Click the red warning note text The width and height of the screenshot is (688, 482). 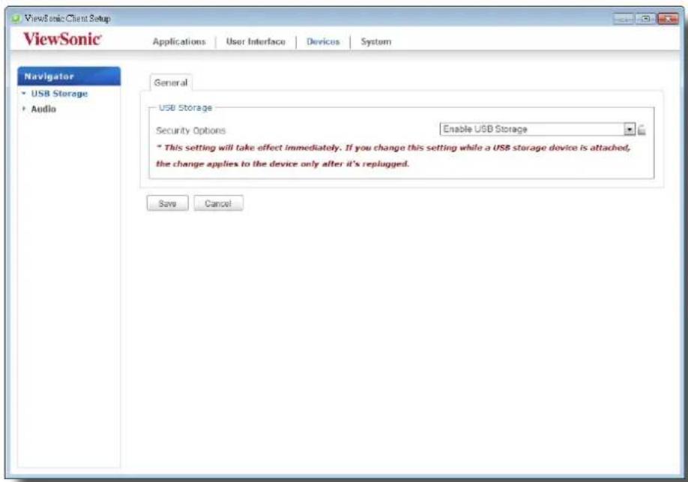click(x=393, y=155)
